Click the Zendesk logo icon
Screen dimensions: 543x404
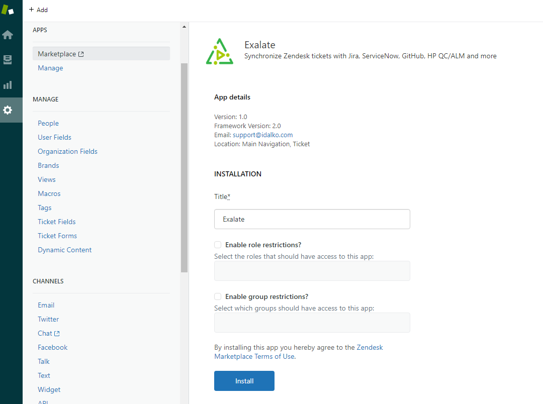[8, 10]
